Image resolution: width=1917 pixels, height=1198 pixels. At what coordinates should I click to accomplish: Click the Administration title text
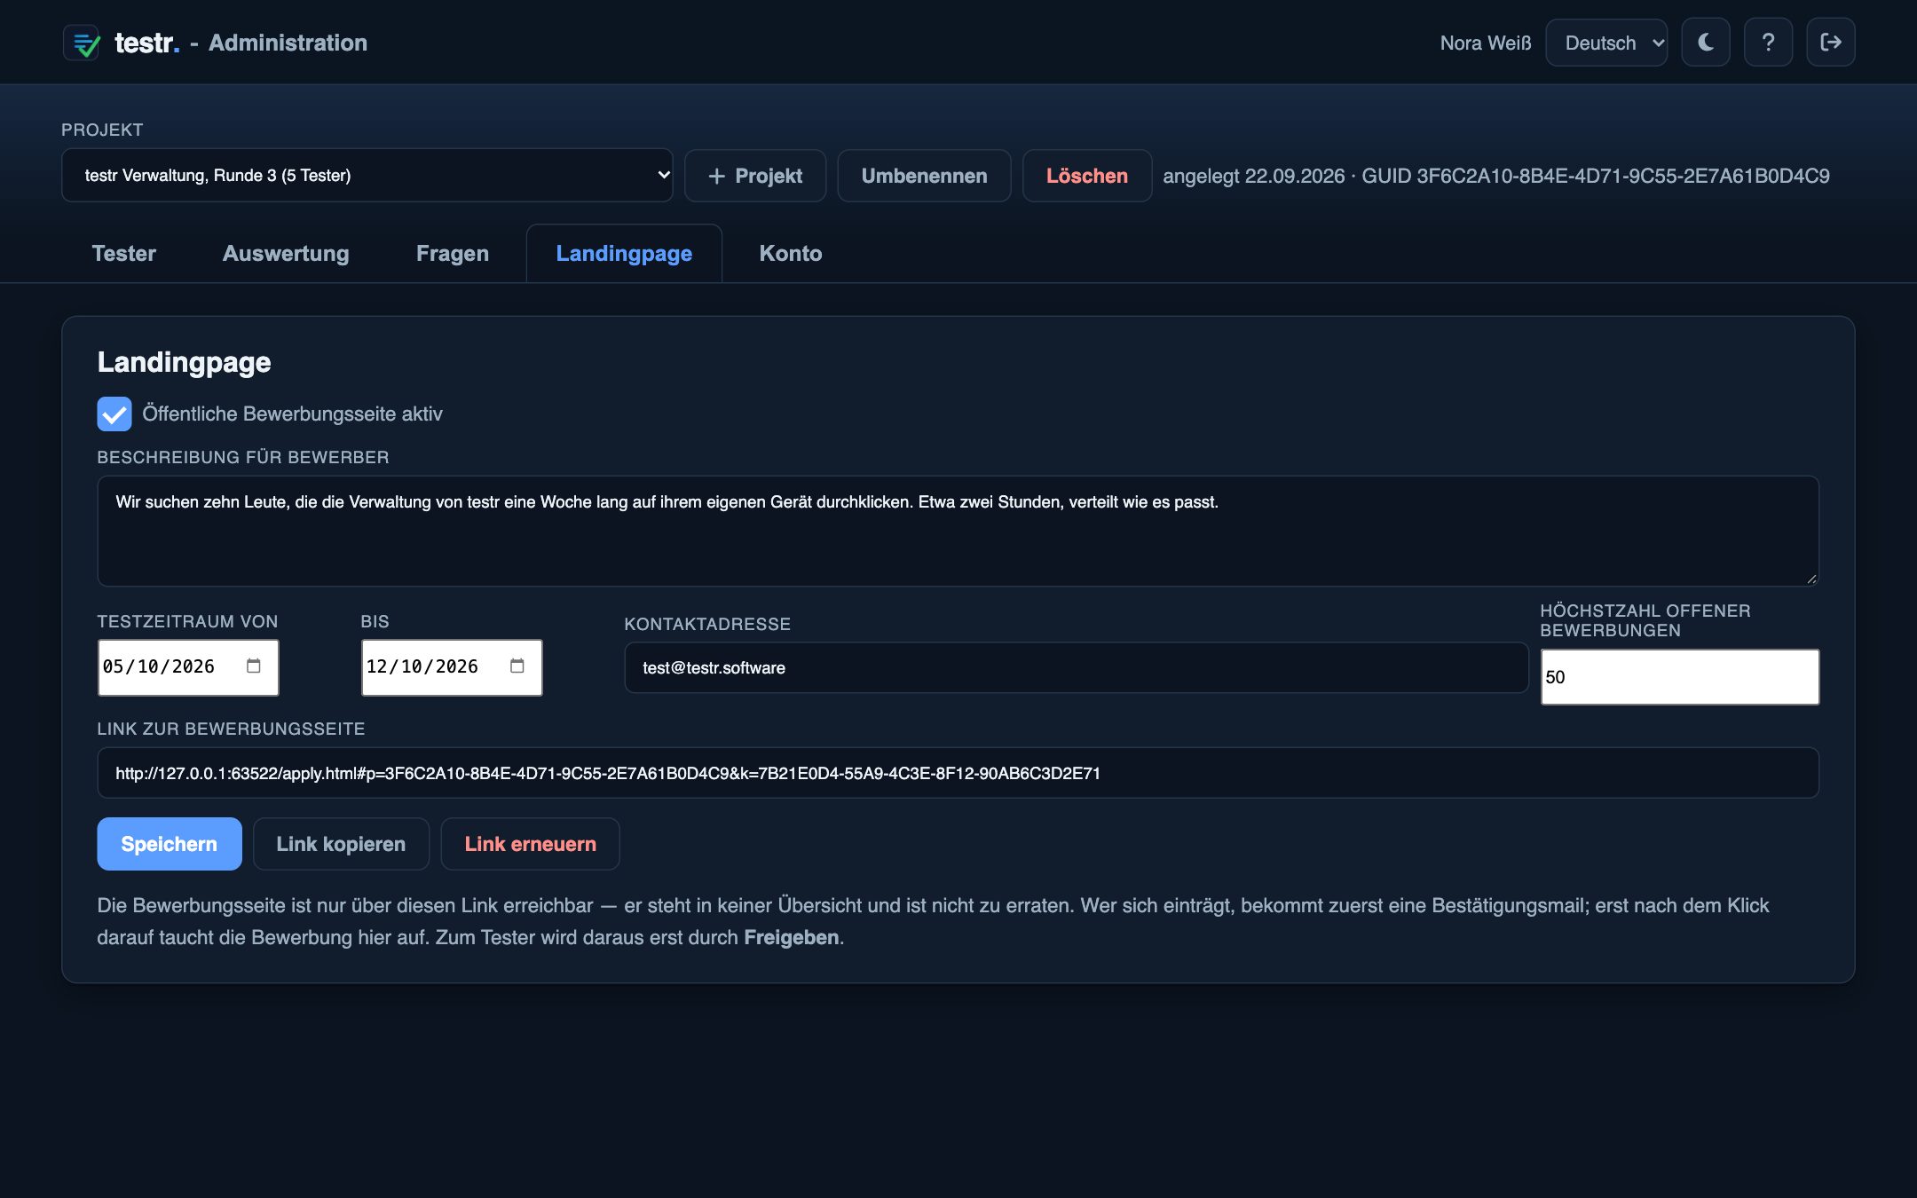click(288, 43)
